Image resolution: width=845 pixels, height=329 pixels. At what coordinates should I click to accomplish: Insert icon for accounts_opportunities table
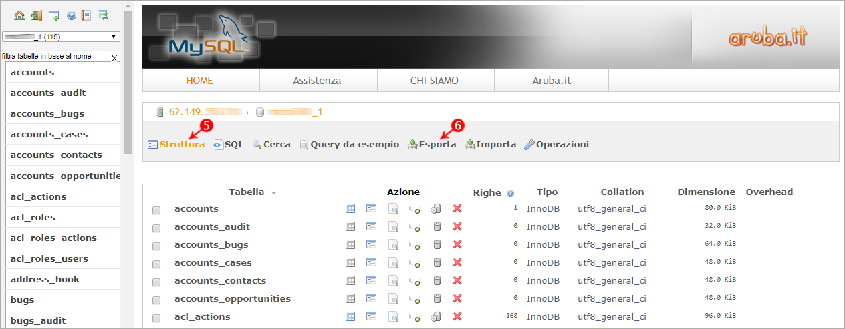pyautogui.click(x=414, y=299)
